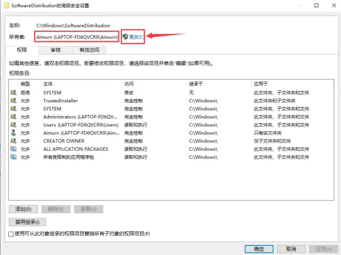Click the 查看(V) button
This screenshot has height=255, width=341.
[88, 209]
